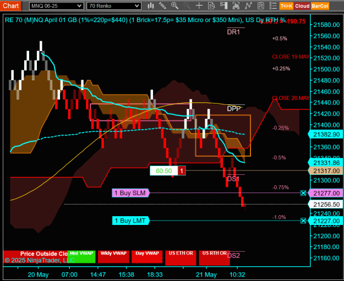Image resolution: width=344 pixels, height=281 pixels.
Task: Click the Mnt VWAP green status box
Action: [x=81, y=256]
